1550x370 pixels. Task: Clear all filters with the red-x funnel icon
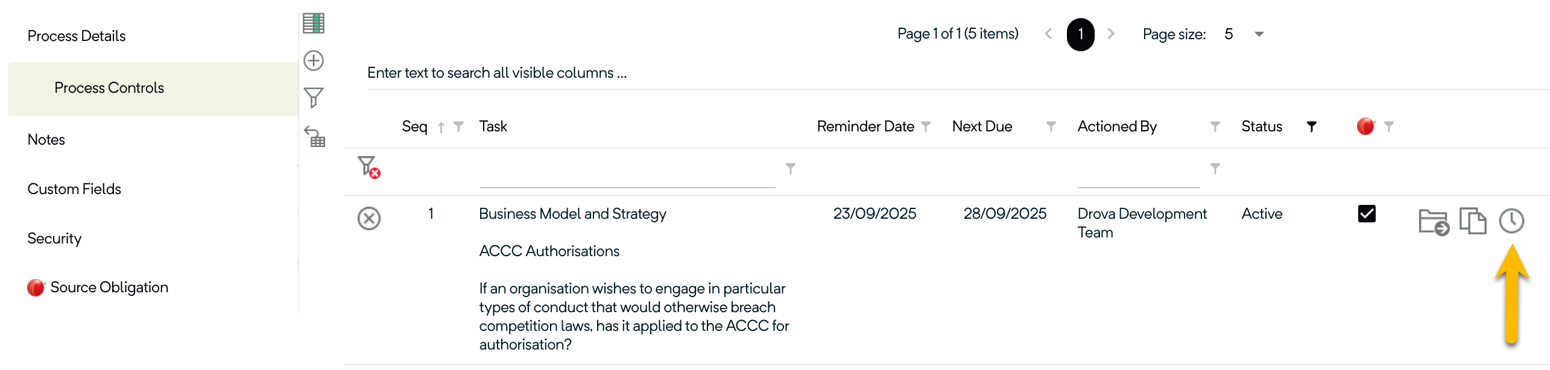point(369,167)
